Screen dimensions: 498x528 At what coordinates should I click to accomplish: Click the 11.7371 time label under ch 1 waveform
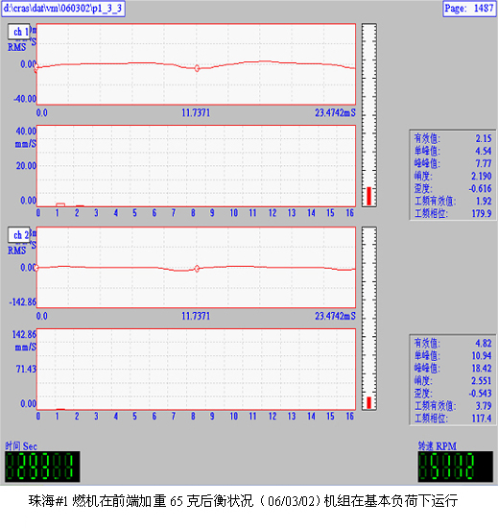[x=196, y=112]
